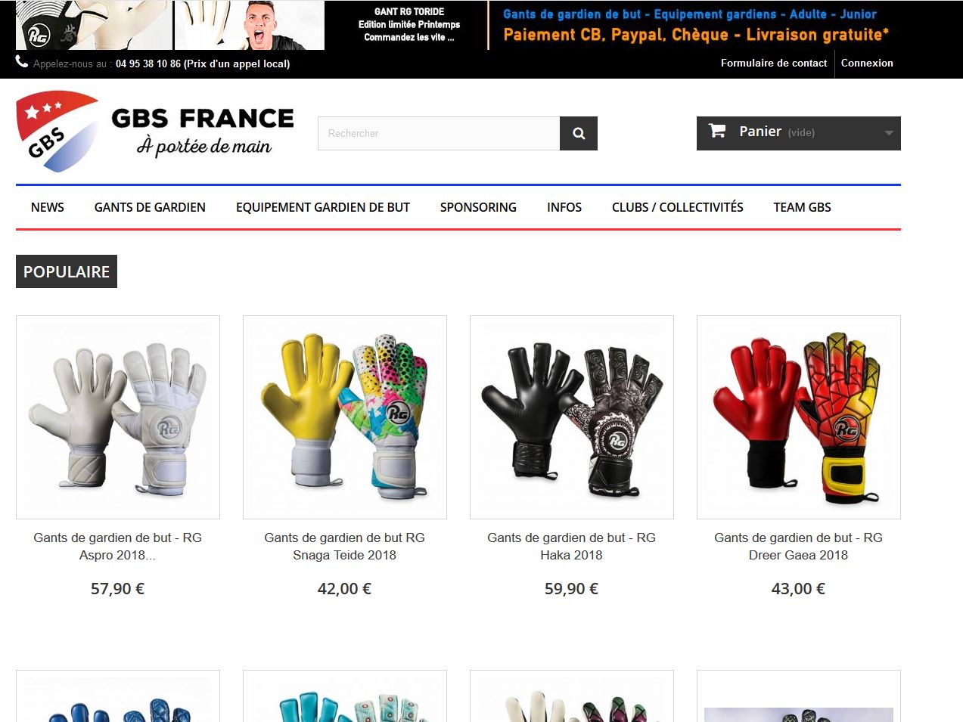This screenshot has width=963, height=722.
Task: Click the Gant RG Toride banner
Action: 409,25
